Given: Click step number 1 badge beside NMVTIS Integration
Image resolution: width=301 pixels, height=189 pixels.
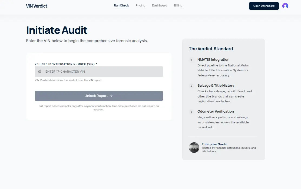Looking at the screenshot, I should [x=191, y=60].
